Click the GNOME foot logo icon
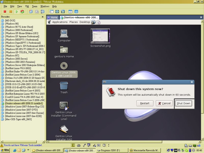Viewport: 204px width, 153px height. pyautogui.click(x=49, y=22)
